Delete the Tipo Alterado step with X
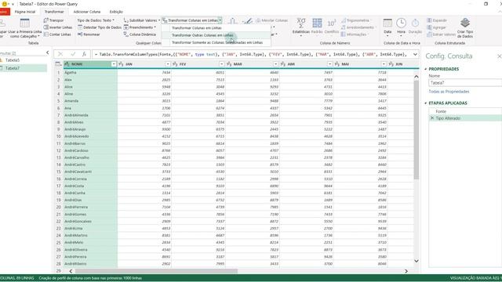 432,118
